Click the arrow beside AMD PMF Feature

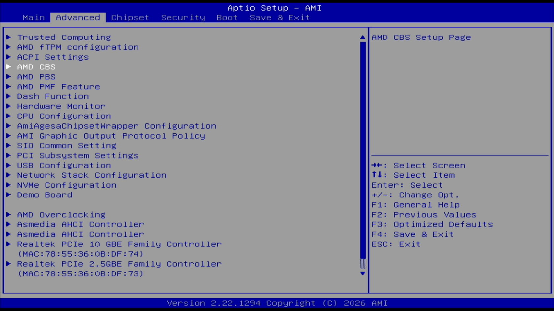pos(9,87)
